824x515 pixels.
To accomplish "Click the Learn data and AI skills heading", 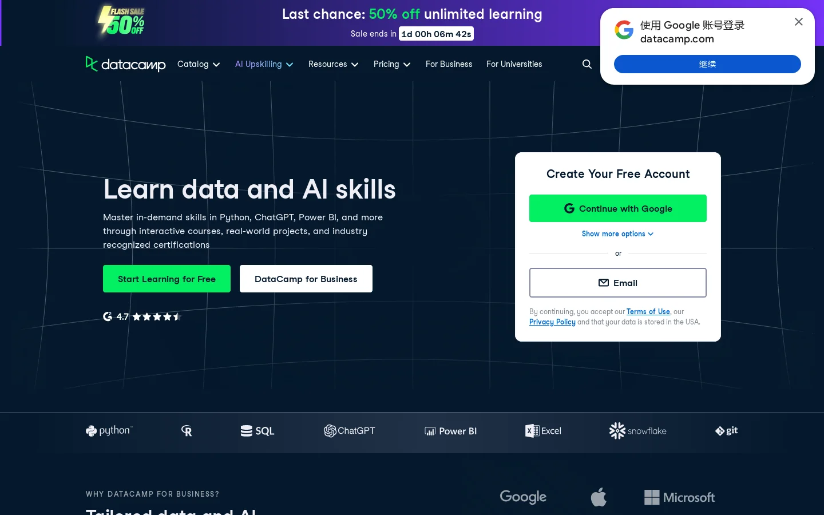I will click(x=249, y=189).
